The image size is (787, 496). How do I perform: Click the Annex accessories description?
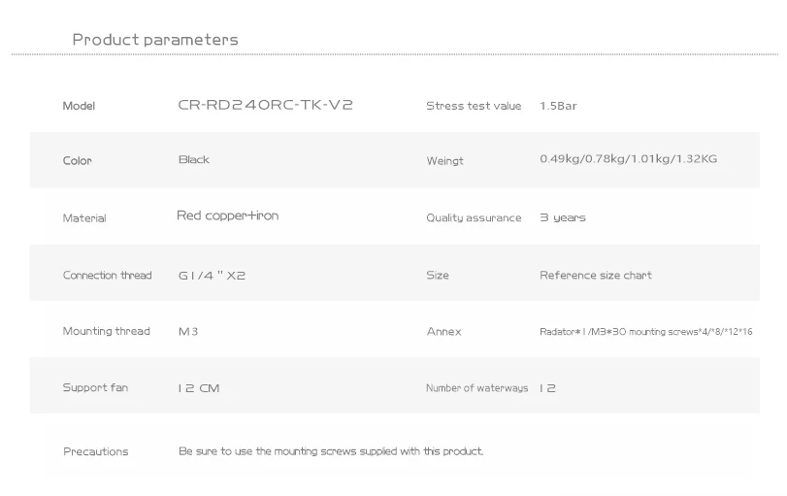[x=645, y=332]
